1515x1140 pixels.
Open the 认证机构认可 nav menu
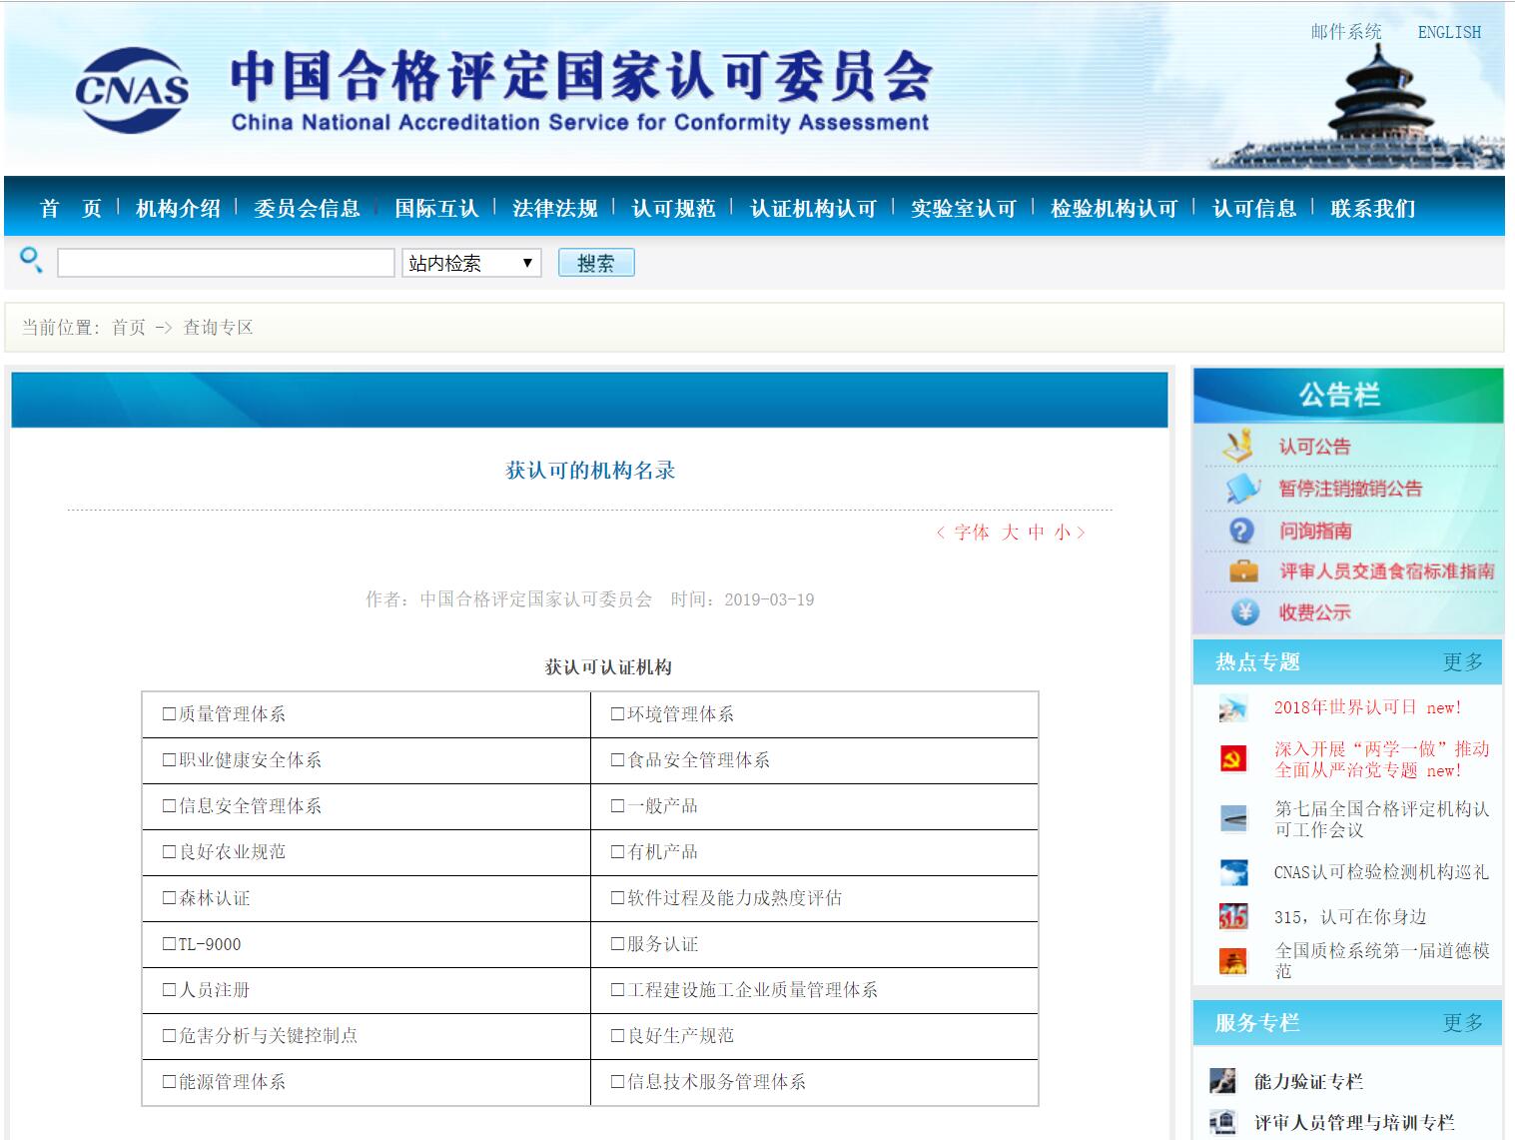[813, 208]
